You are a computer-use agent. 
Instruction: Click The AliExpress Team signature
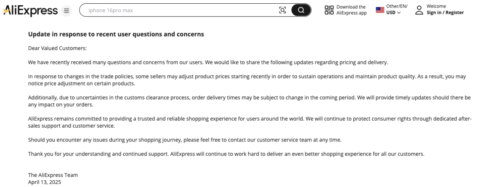point(53,175)
